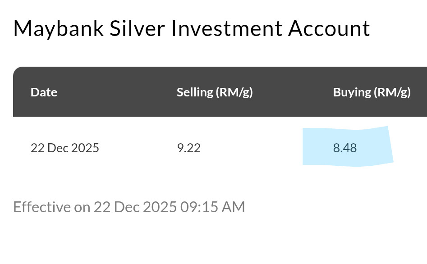Click the Maybank Silver Investment Account heading

coord(192,29)
